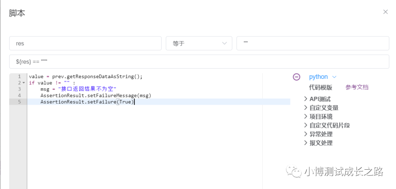Click the setFailure(True) code line
The width and height of the screenshot is (396, 189).
pyautogui.click(x=87, y=102)
